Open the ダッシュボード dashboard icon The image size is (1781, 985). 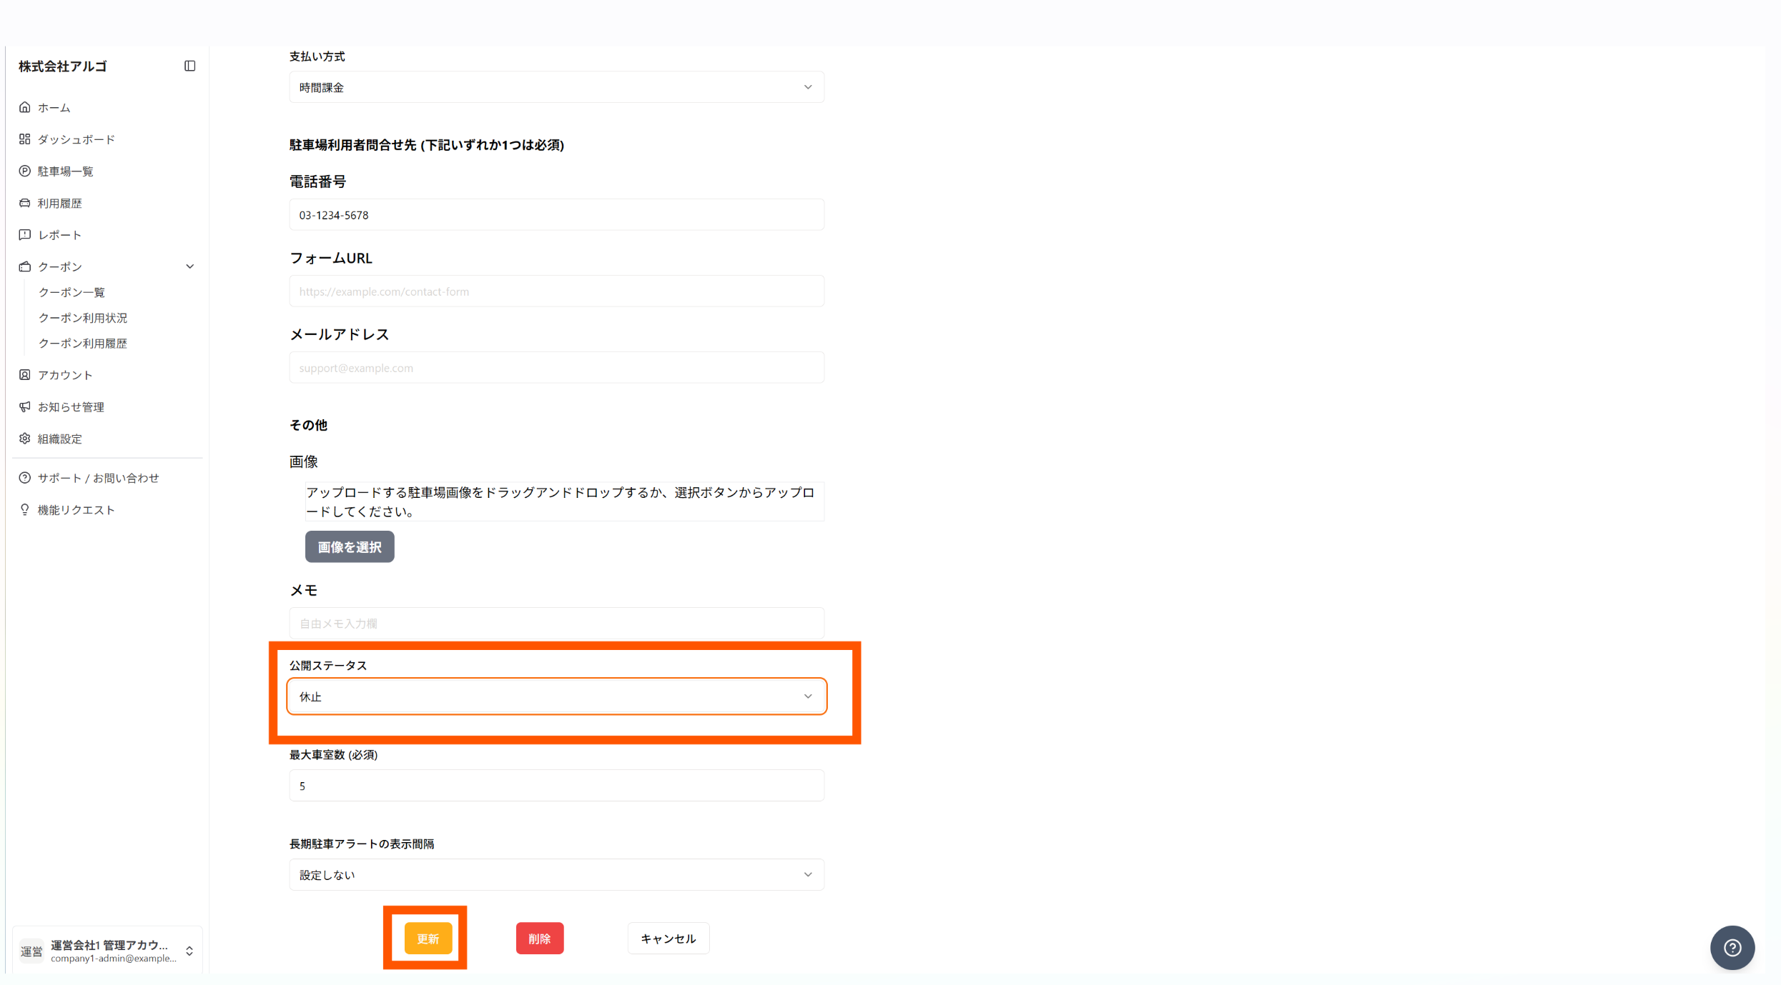[25, 139]
